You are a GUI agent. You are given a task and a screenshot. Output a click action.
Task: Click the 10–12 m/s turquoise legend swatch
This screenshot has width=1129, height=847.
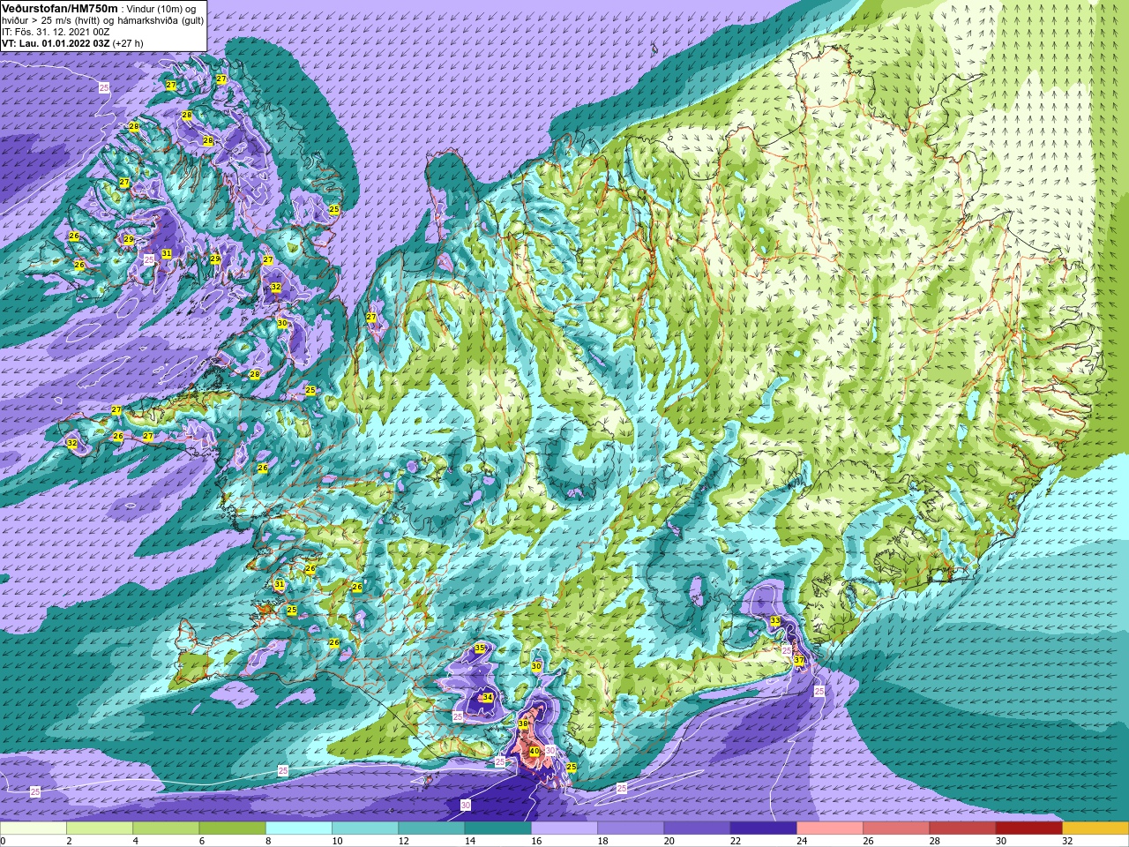365,828
